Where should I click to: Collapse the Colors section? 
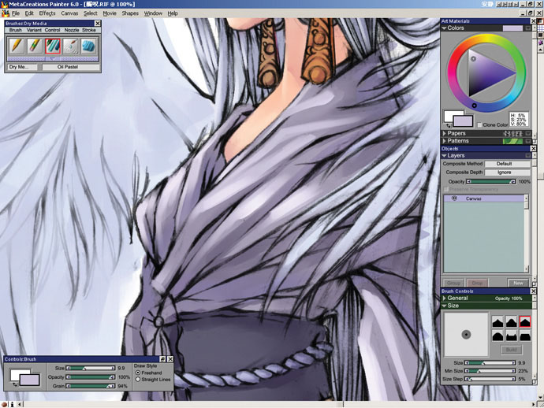coord(444,28)
